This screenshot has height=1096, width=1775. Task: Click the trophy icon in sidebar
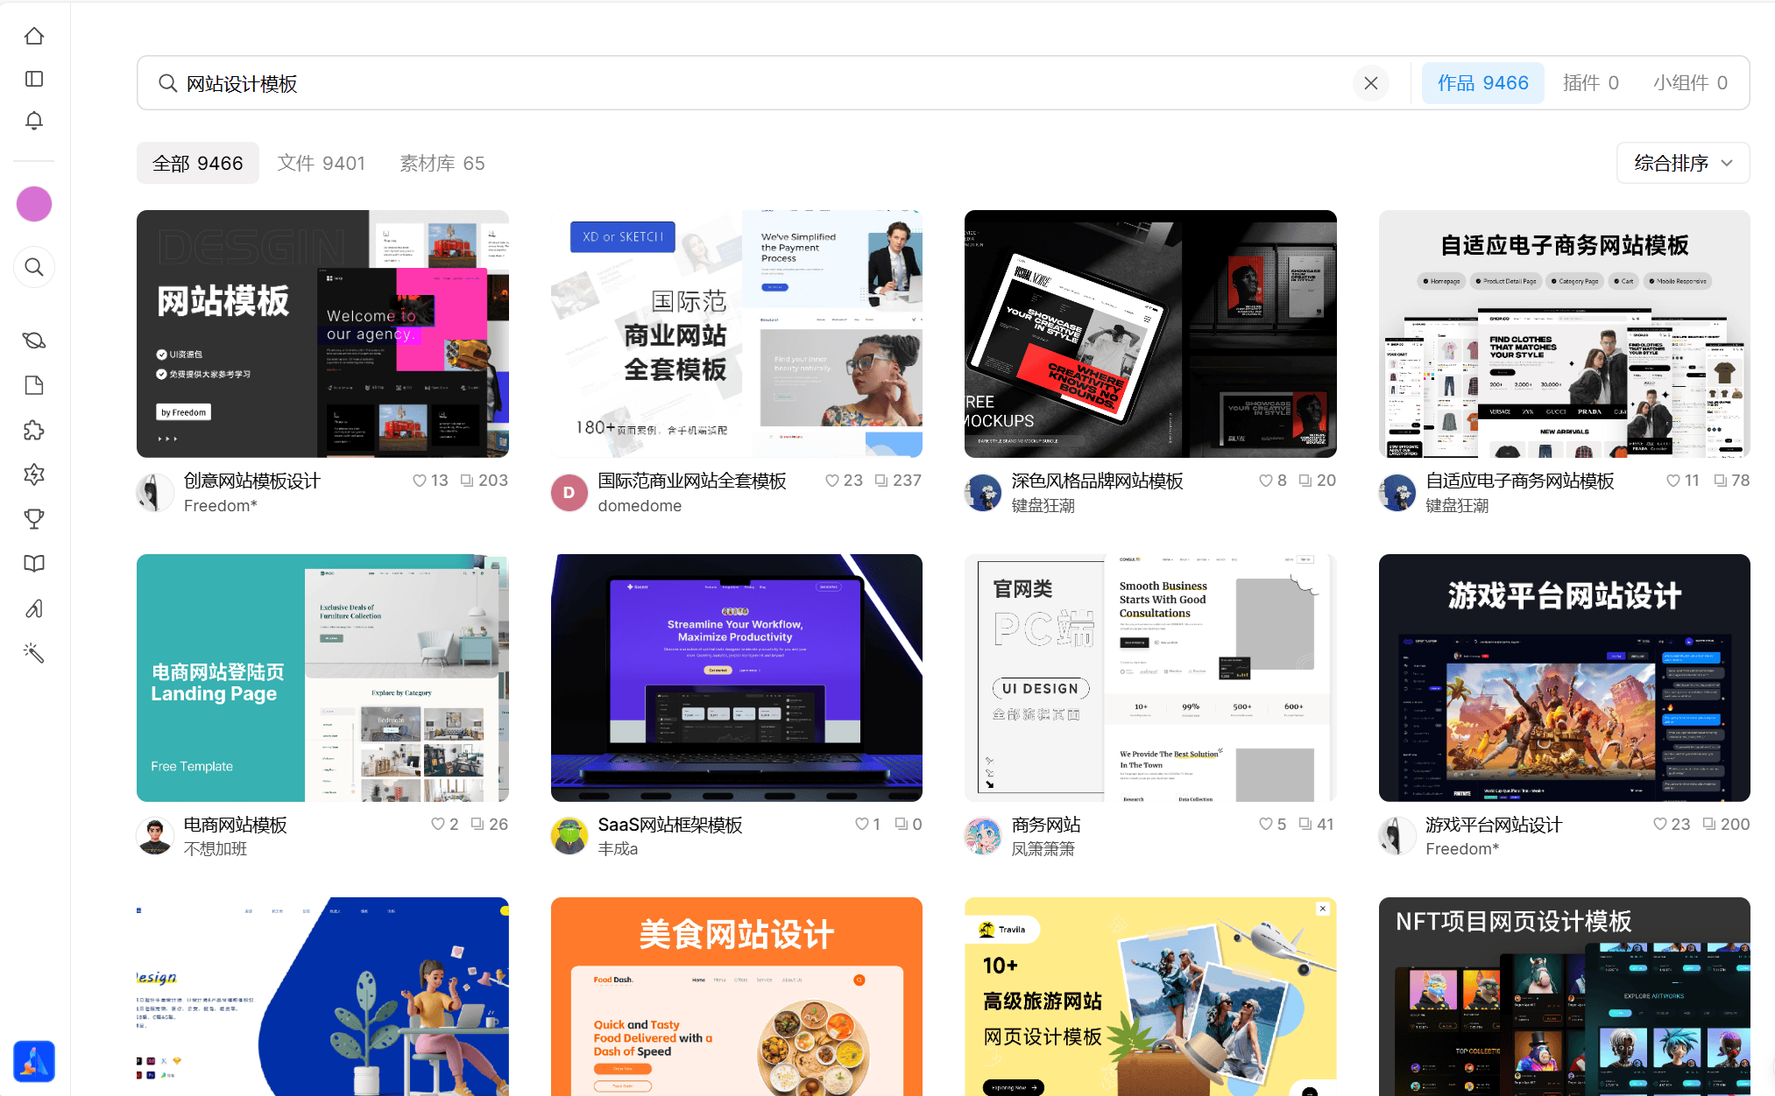tap(34, 519)
